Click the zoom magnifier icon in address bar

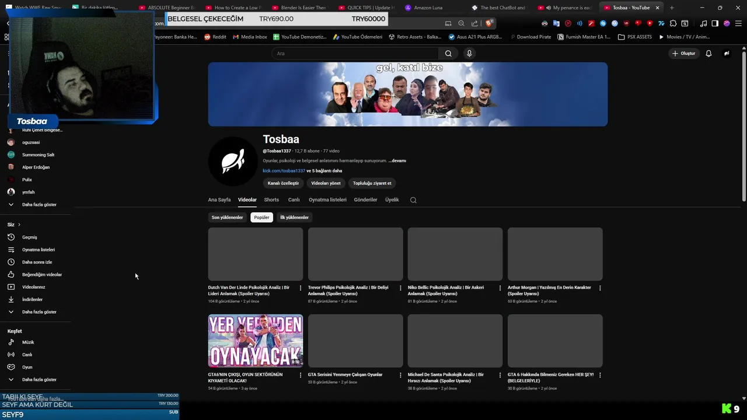[x=461, y=23]
